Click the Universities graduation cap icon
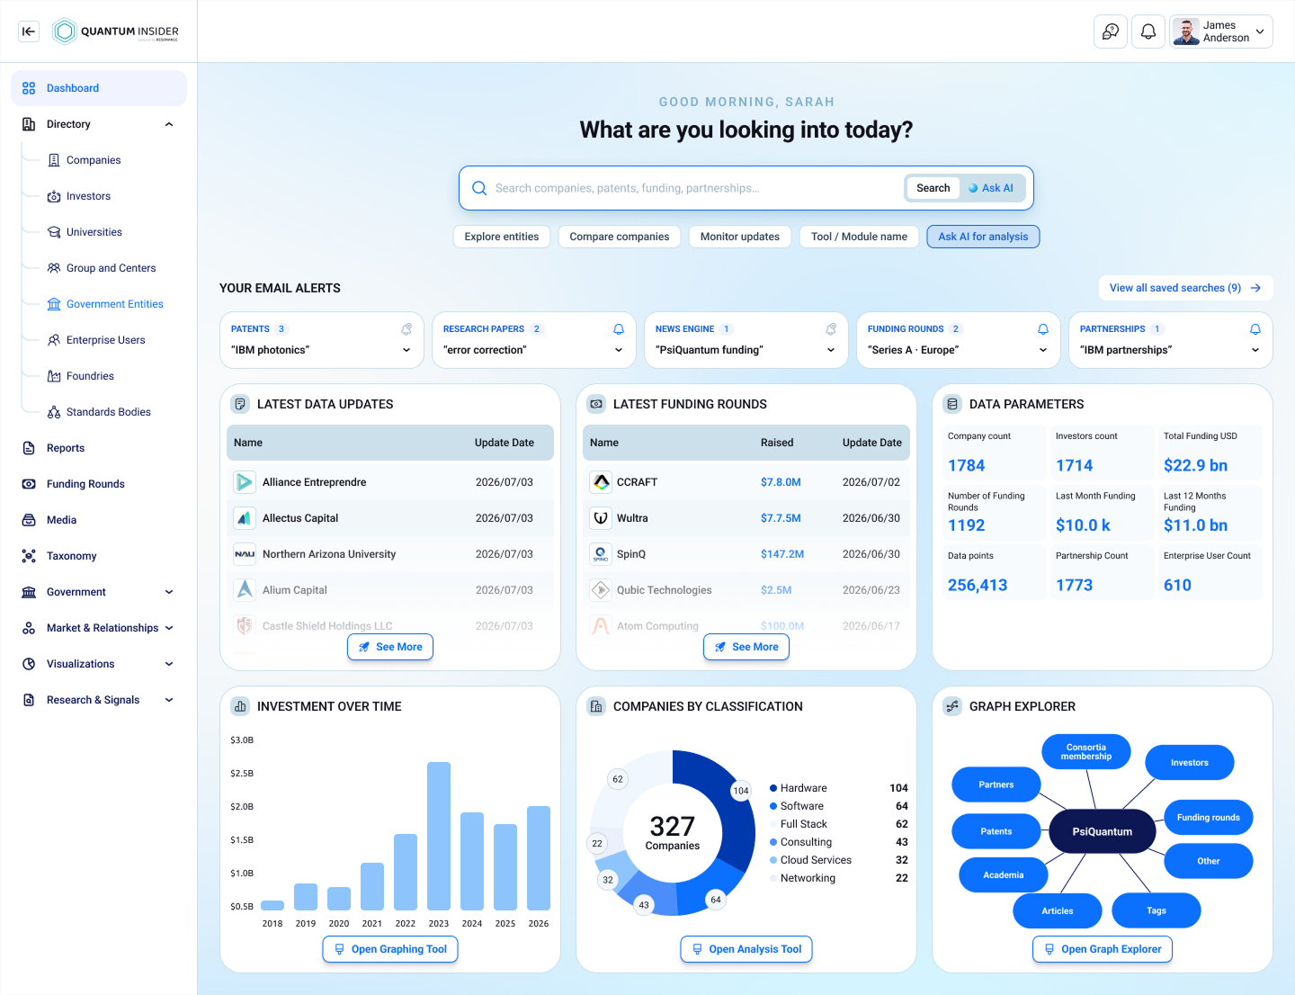Viewport: 1295px width, 995px height. pyautogui.click(x=54, y=232)
